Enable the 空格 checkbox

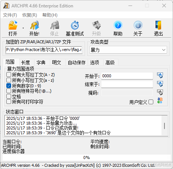point(9,97)
